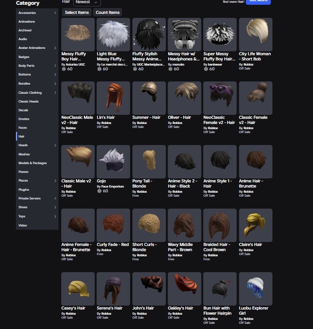Open Lin's Hair thumbnail image
Image resolution: width=313 pixels, height=329 pixels.
113,98
